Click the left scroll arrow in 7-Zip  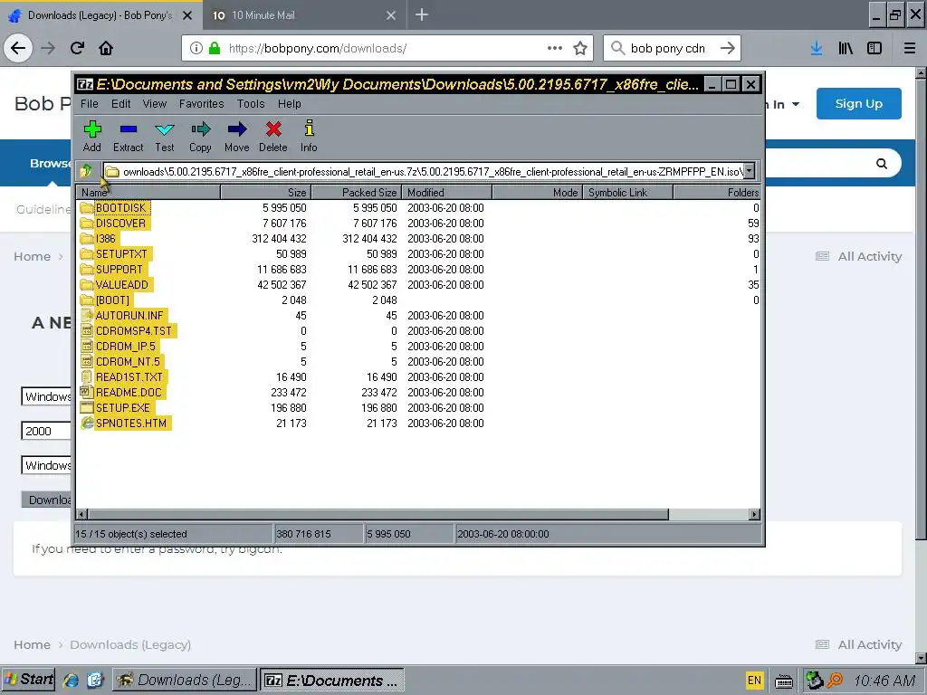[82, 515]
